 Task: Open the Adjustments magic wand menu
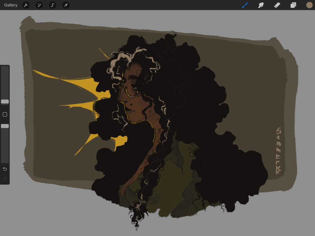[x=39, y=5]
